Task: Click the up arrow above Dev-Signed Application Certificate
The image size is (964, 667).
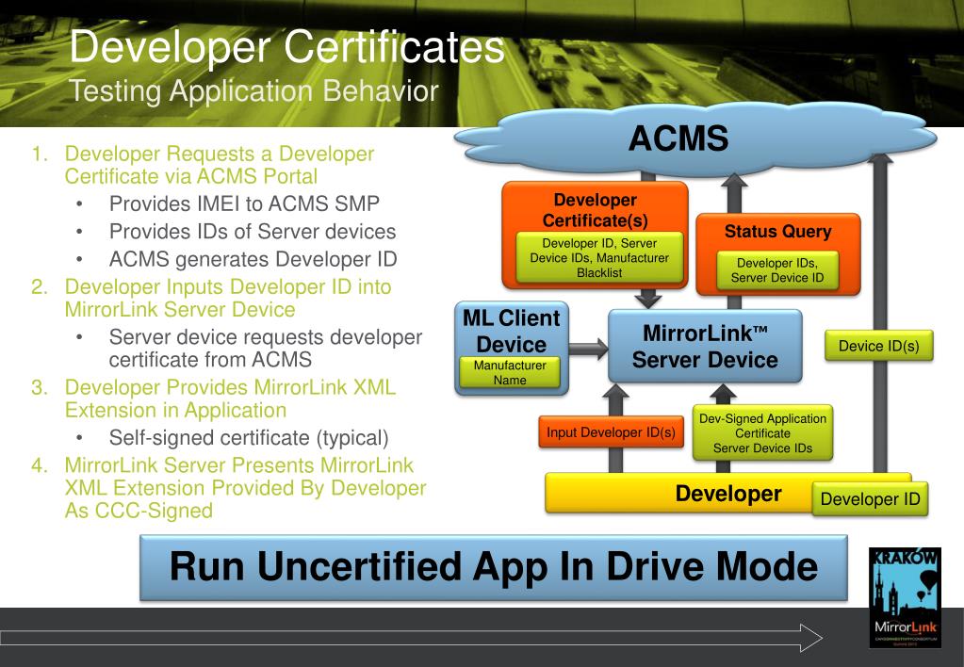Action: (723, 394)
